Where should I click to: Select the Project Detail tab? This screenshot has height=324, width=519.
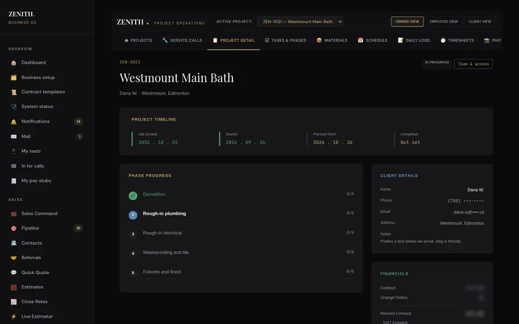pyautogui.click(x=234, y=40)
